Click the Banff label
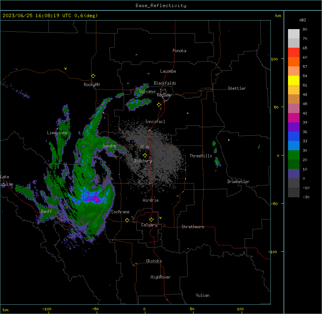Screen dimensions: 322x314 (46, 211)
